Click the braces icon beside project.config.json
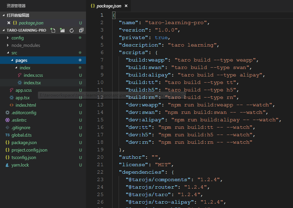 (x=7, y=150)
